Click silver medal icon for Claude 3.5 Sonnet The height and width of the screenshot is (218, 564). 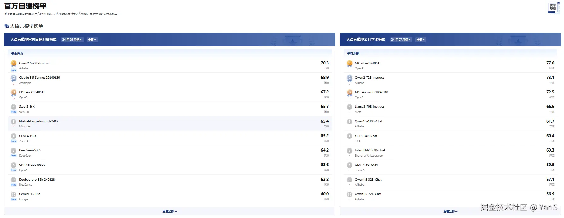click(14, 78)
